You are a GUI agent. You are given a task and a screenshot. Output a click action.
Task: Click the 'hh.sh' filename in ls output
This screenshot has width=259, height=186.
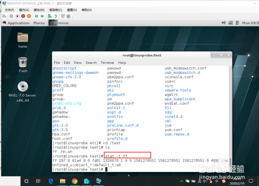(67, 152)
